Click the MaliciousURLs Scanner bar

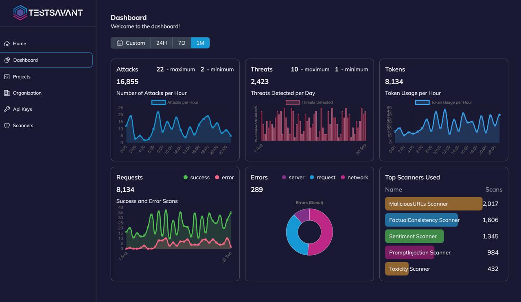click(433, 204)
